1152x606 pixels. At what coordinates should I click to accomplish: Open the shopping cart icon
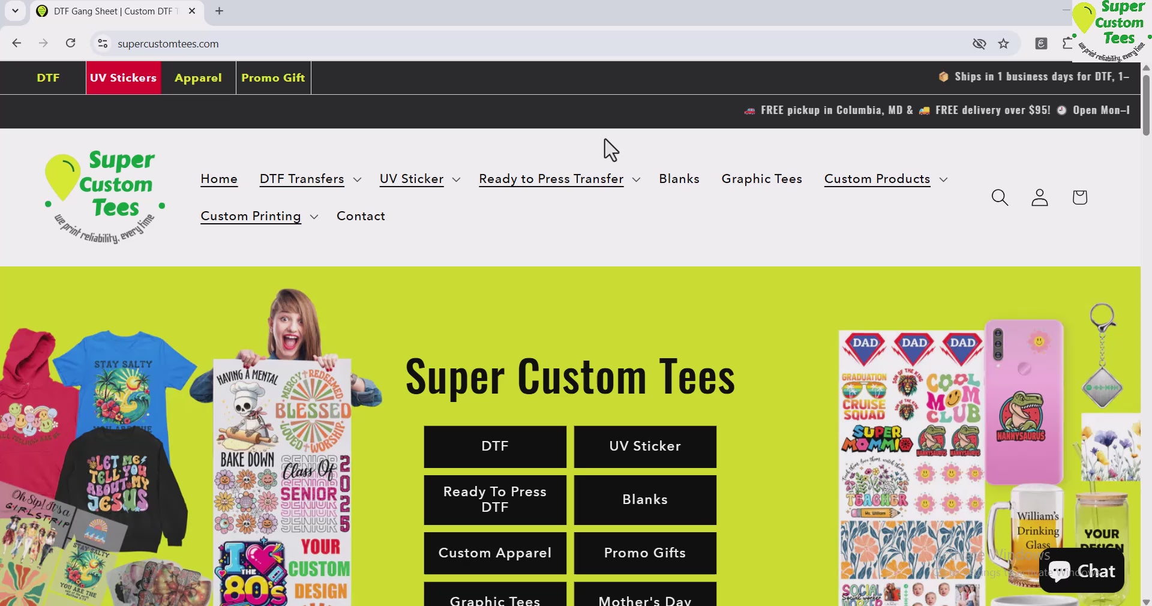click(x=1079, y=197)
